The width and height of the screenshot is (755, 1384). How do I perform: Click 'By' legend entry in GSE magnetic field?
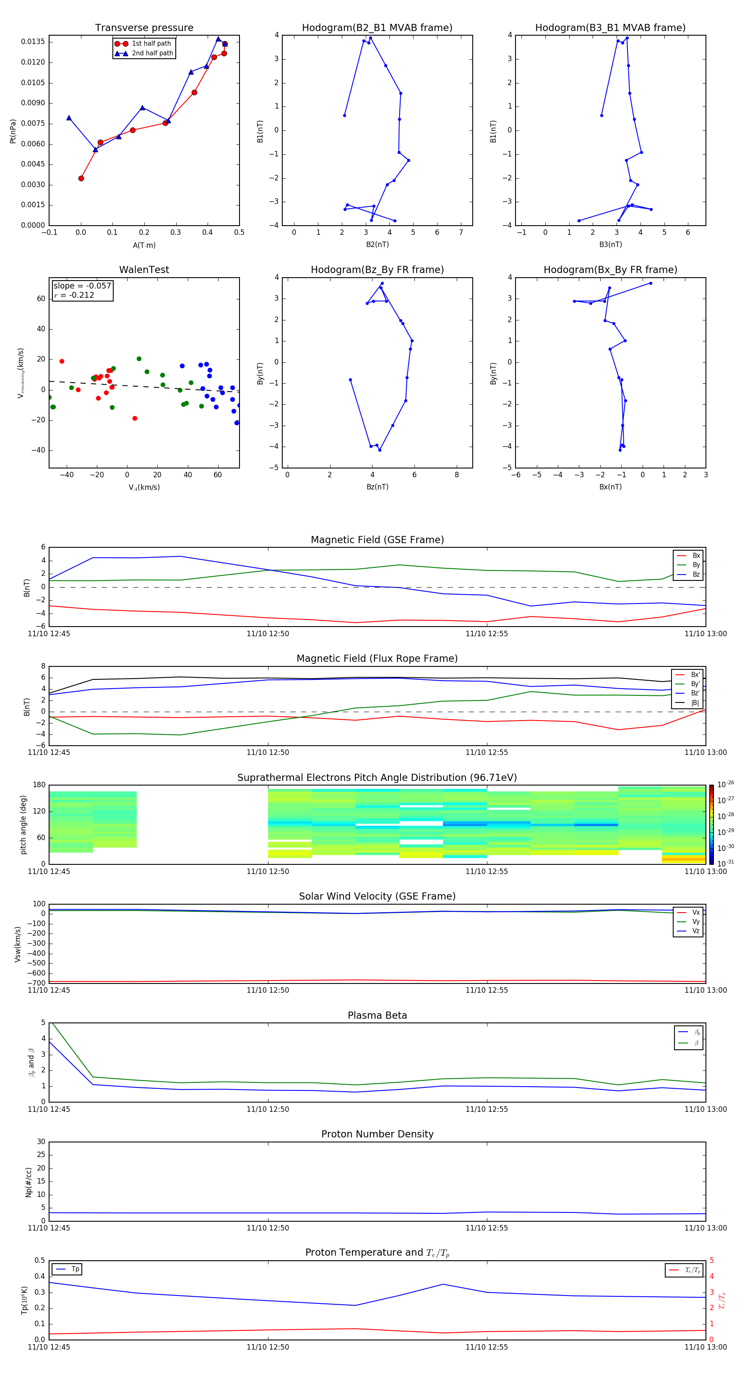coord(688,565)
